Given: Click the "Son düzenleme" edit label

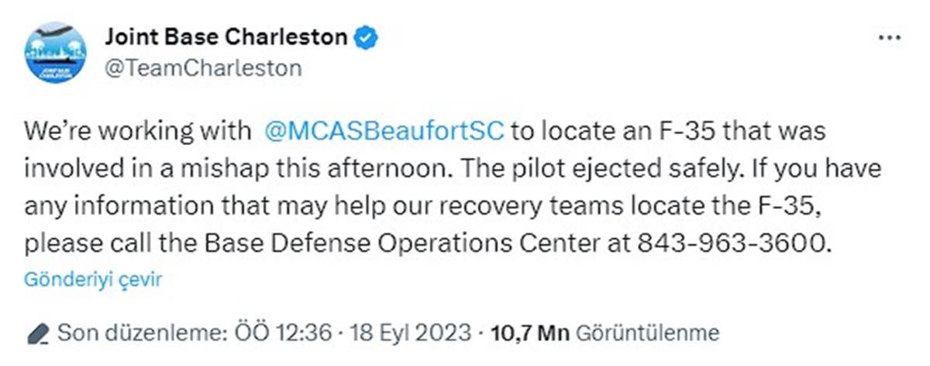Looking at the screenshot, I should (x=142, y=334).
